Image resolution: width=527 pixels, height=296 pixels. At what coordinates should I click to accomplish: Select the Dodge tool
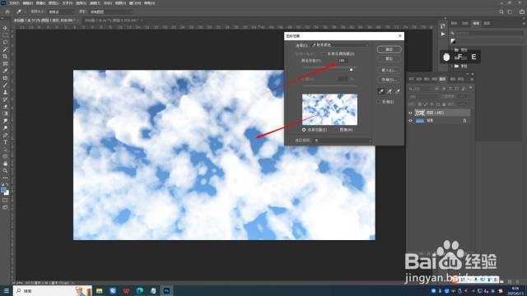[x=5, y=128]
